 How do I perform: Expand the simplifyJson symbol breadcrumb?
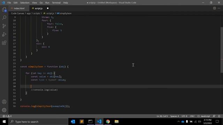click(64, 13)
